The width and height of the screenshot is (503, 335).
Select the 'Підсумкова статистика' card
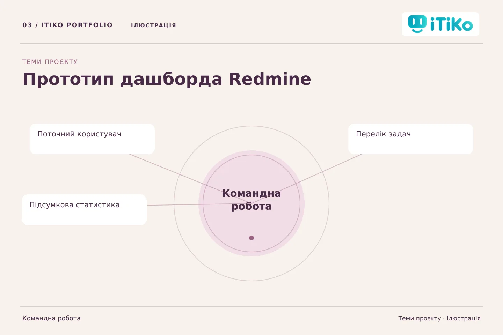tap(84, 210)
